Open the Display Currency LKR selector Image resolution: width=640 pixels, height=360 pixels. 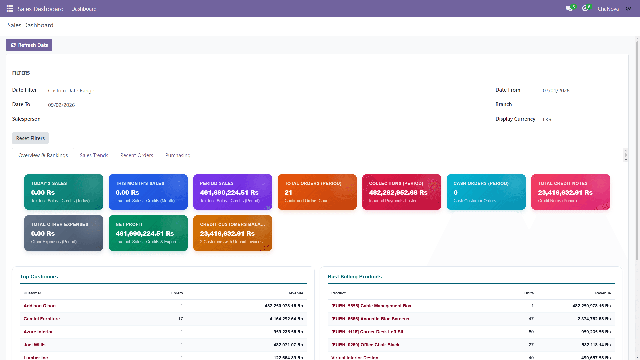547,120
